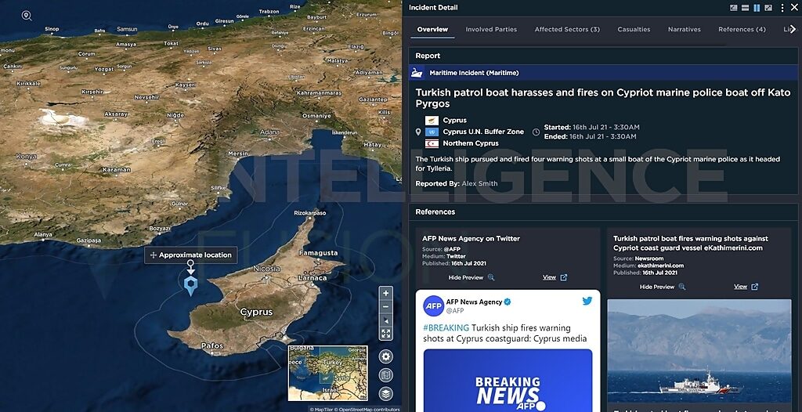Click the #BREAKING hashtag in tweet
This screenshot has height=412, width=802.
coord(446,327)
